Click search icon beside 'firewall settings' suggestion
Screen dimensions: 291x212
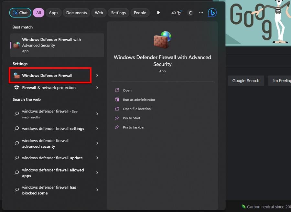(x=17, y=128)
